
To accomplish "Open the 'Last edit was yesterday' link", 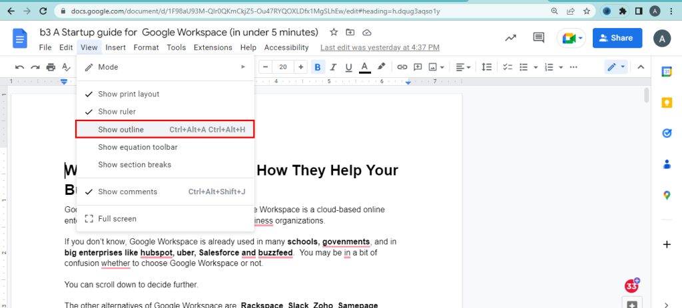I will click(380, 47).
